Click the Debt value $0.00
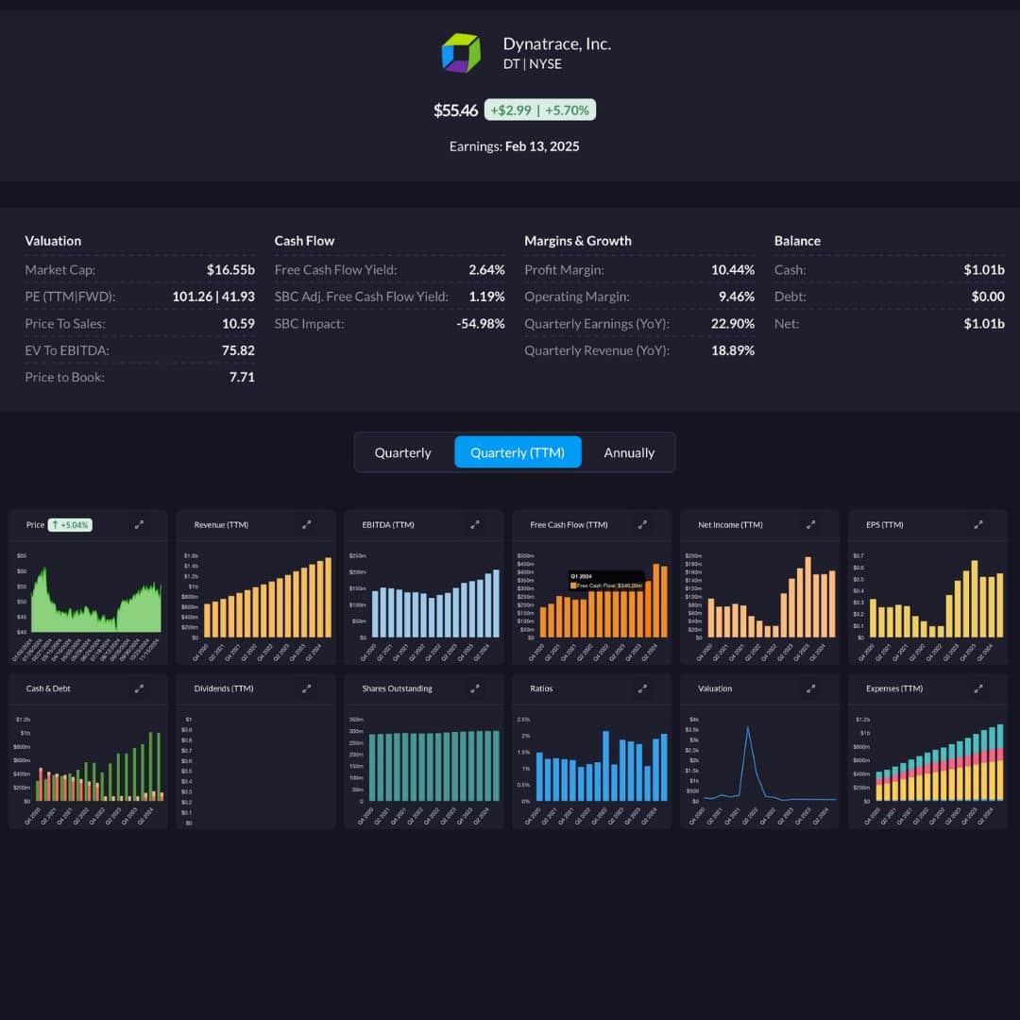The height and width of the screenshot is (1020, 1020). (x=988, y=297)
